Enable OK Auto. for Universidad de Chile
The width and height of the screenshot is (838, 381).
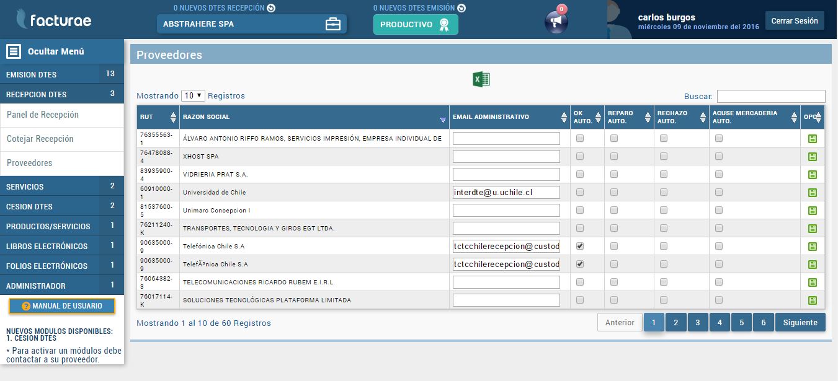tap(580, 193)
